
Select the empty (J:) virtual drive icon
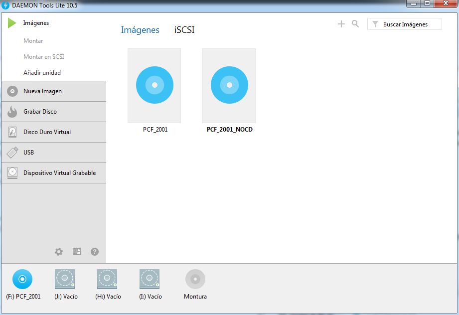pyautogui.click(x=65, y=279)
